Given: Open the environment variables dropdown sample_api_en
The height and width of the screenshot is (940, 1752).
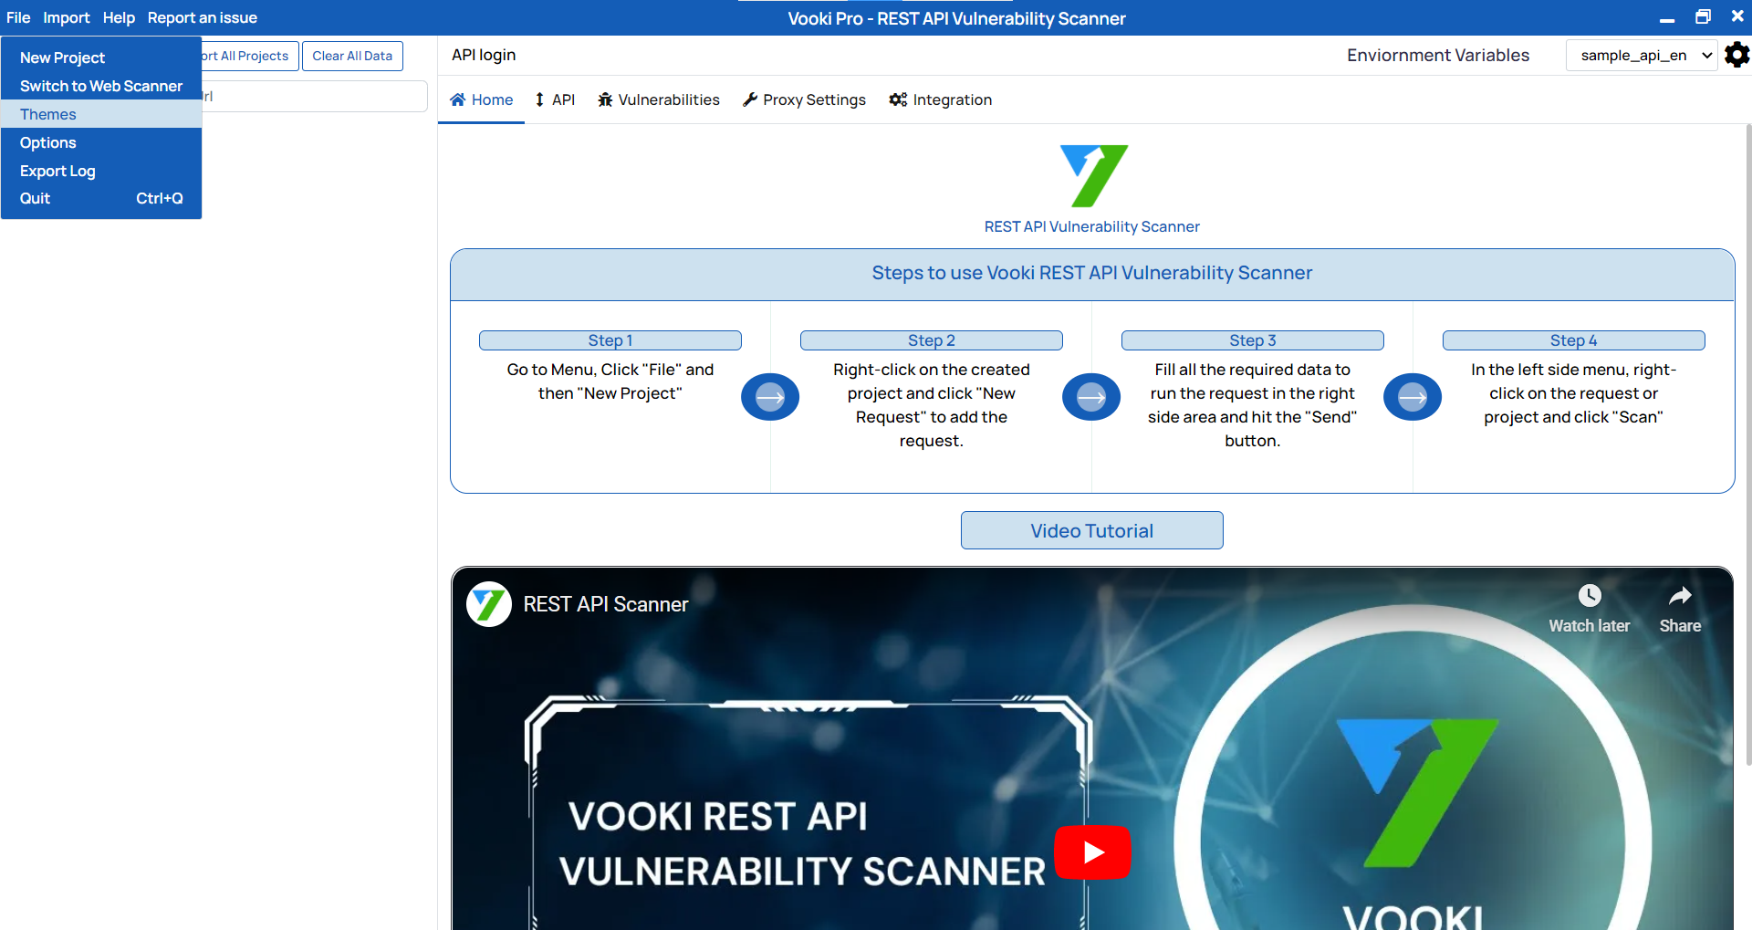Looking at the screenshot, I should coord(1642,55).
